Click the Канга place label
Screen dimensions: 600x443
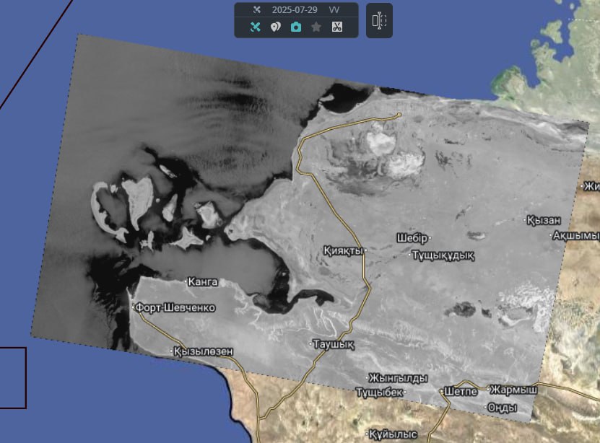[x=203, y=282]
